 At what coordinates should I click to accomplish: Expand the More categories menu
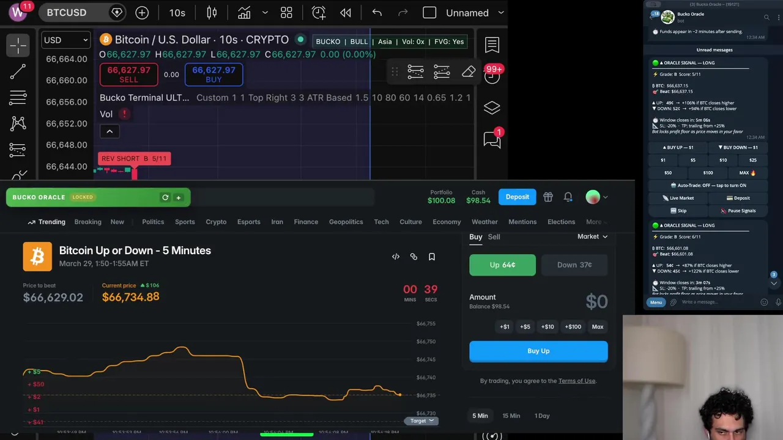click(x=598, y=222)
